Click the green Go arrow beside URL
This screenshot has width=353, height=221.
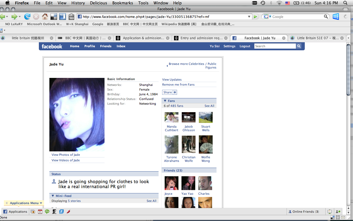255,17
